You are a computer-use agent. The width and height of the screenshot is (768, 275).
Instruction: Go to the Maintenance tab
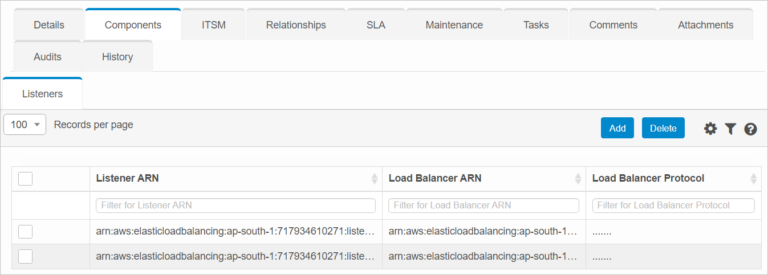[x=454, y=25]
